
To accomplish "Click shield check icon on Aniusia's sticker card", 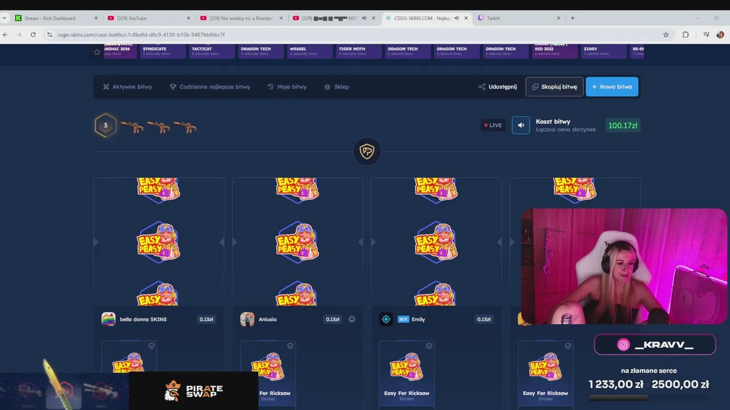I will tap(290, 346).
